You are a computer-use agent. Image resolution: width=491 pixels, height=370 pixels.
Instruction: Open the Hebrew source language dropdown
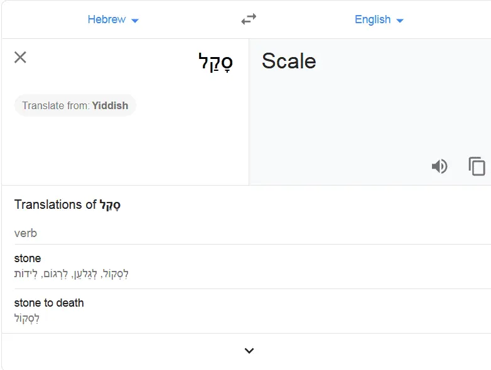pos(113,19)
